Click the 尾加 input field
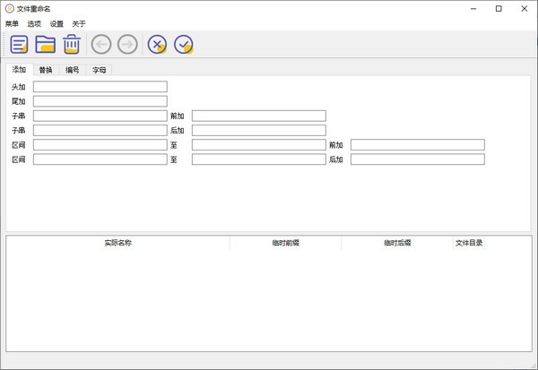The width and height of the screenshot is (538, 370). pyautogui.click(x=100, y=101)
